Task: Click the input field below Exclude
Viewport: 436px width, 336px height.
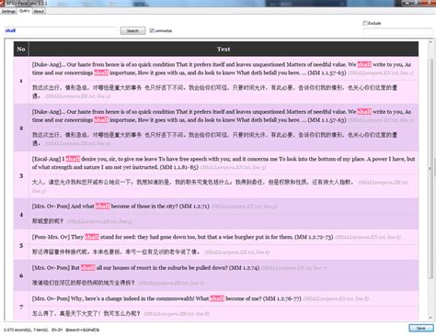Action: 397,32
